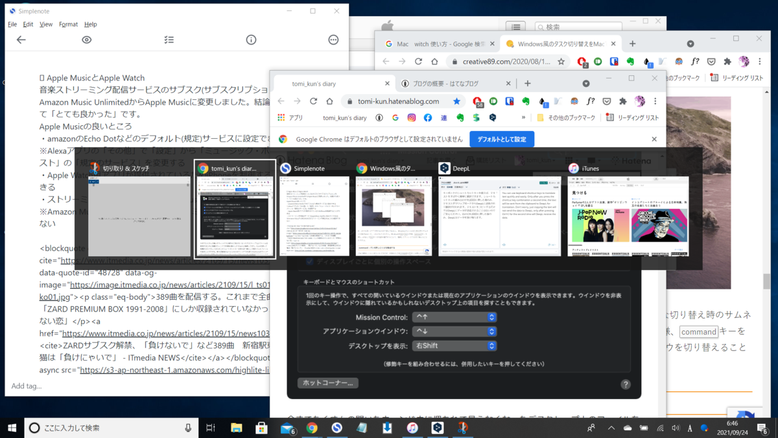
Task: Open three-dot menu in rear Chrome window
Action: click(x=760, y=62)
